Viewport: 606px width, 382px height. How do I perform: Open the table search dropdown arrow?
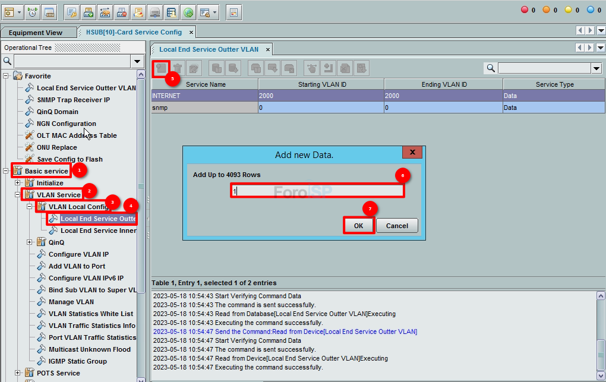pos(596,68)
